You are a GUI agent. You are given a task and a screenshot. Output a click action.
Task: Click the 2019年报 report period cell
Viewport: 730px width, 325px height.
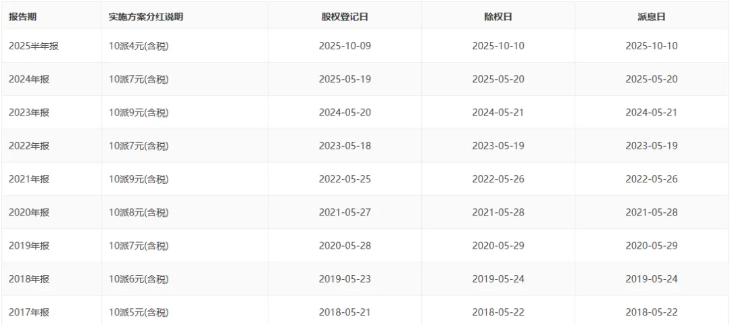[x=29, y=246]
